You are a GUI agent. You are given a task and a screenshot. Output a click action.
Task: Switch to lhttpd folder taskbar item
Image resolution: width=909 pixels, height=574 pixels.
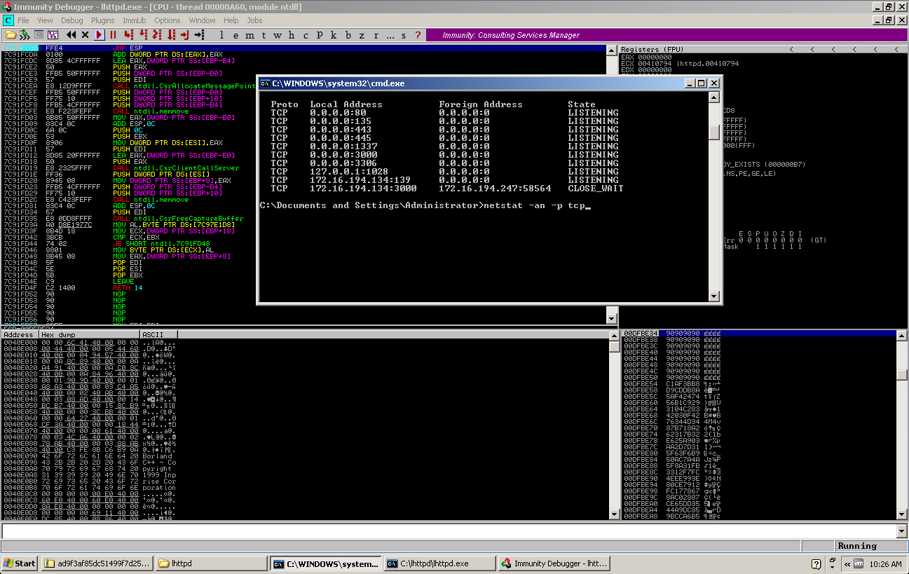[x=210, y=563]
